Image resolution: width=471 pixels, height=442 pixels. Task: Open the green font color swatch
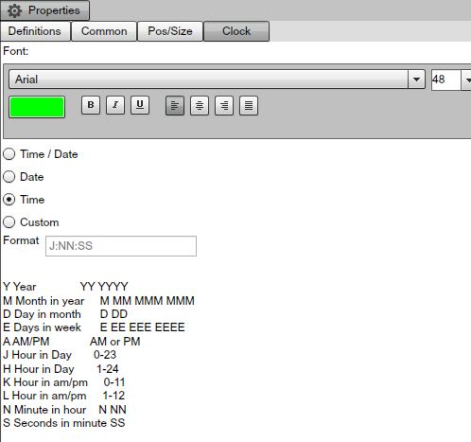click(37, 107)
